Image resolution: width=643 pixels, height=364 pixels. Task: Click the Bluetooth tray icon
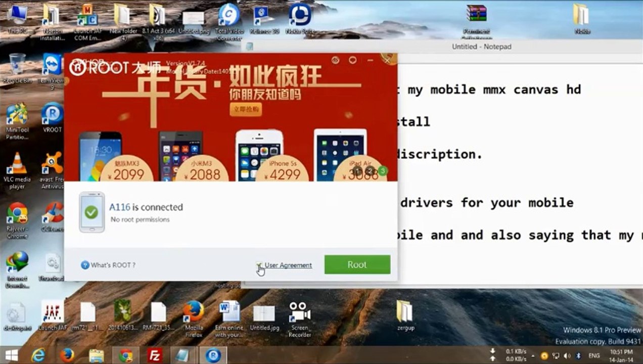(579, 355)
